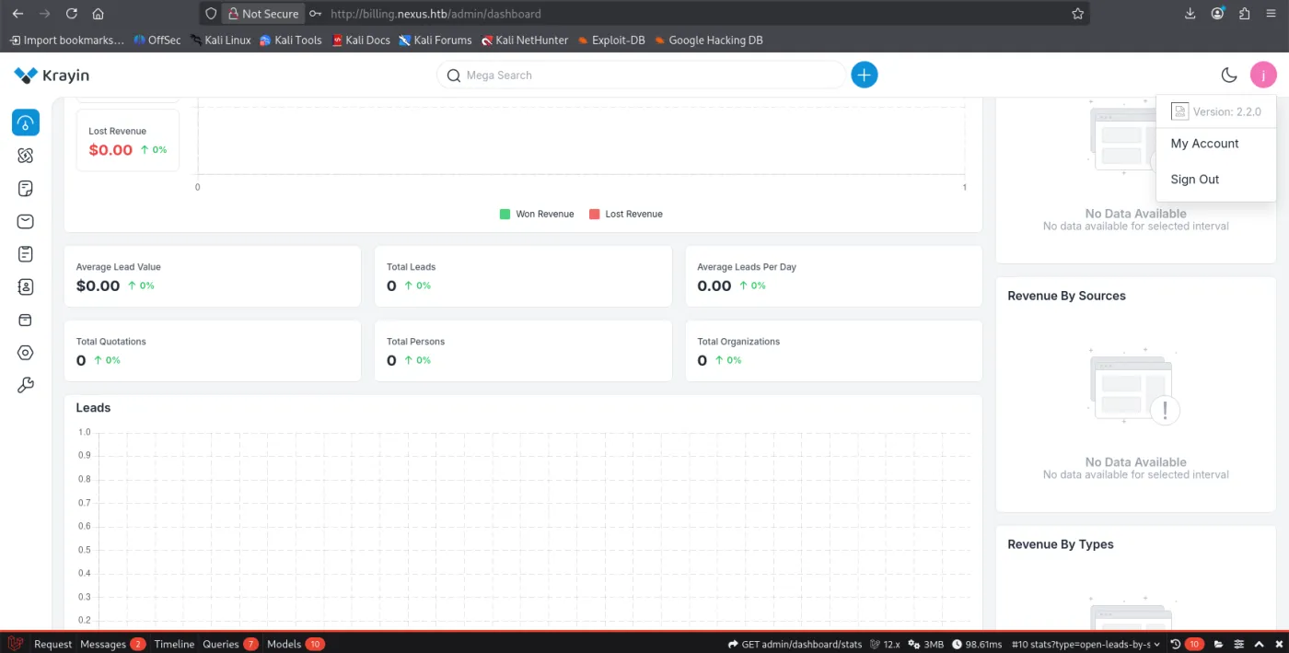
Task: Open browser extensions puzzle icon
Action: 1244,14
